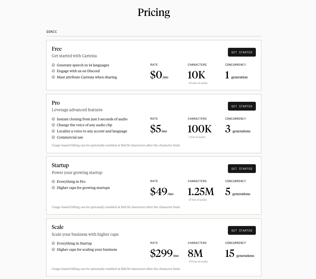Viewport: 316px width, 279px height.
Task: Choose Get Started on the Scale plan
Action: (242, 231)
